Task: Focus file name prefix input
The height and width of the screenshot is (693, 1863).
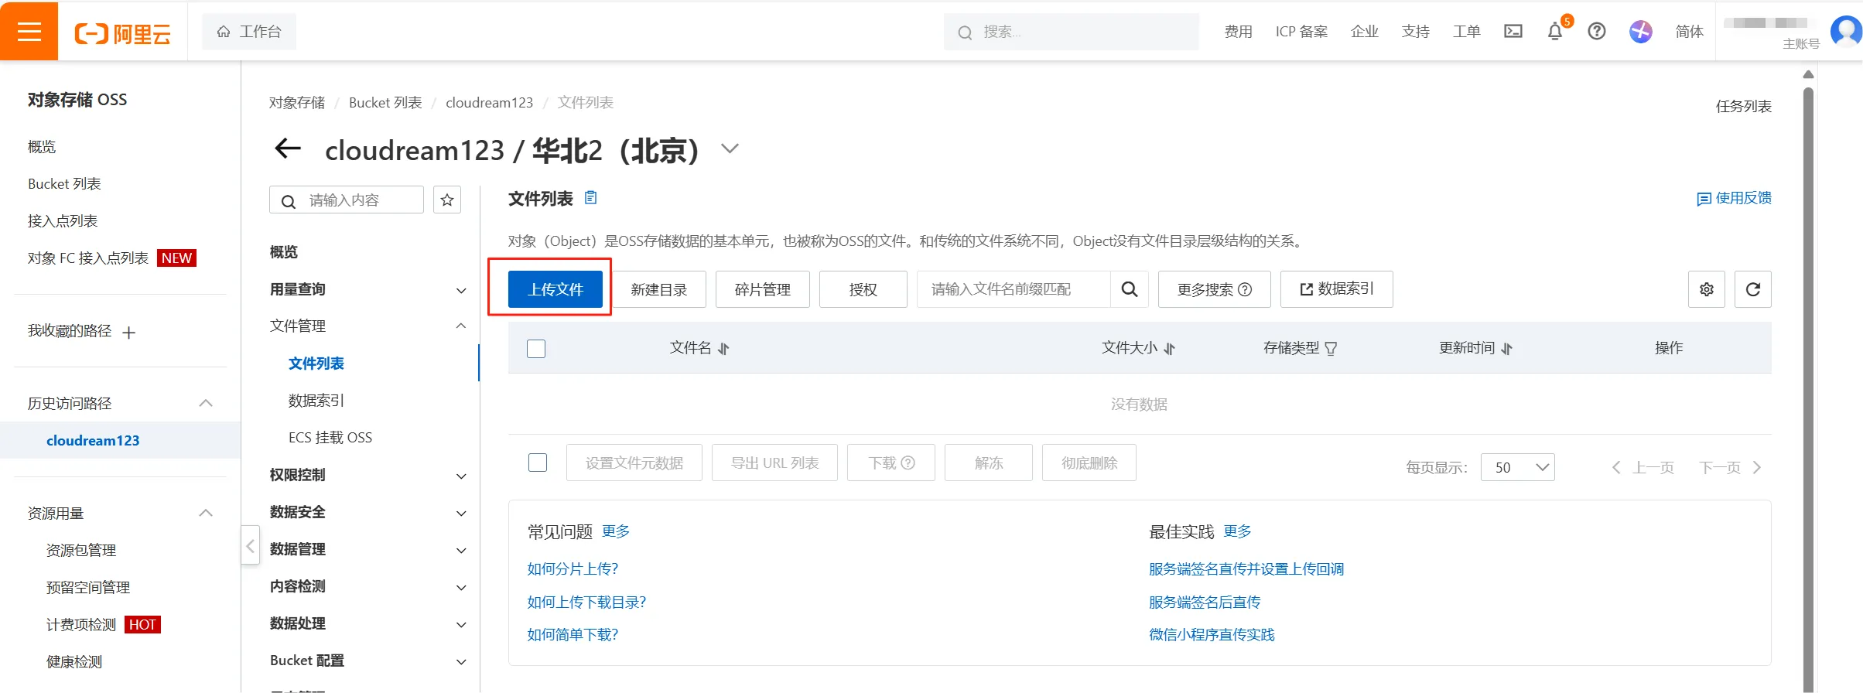Action: pos(1014,289)
